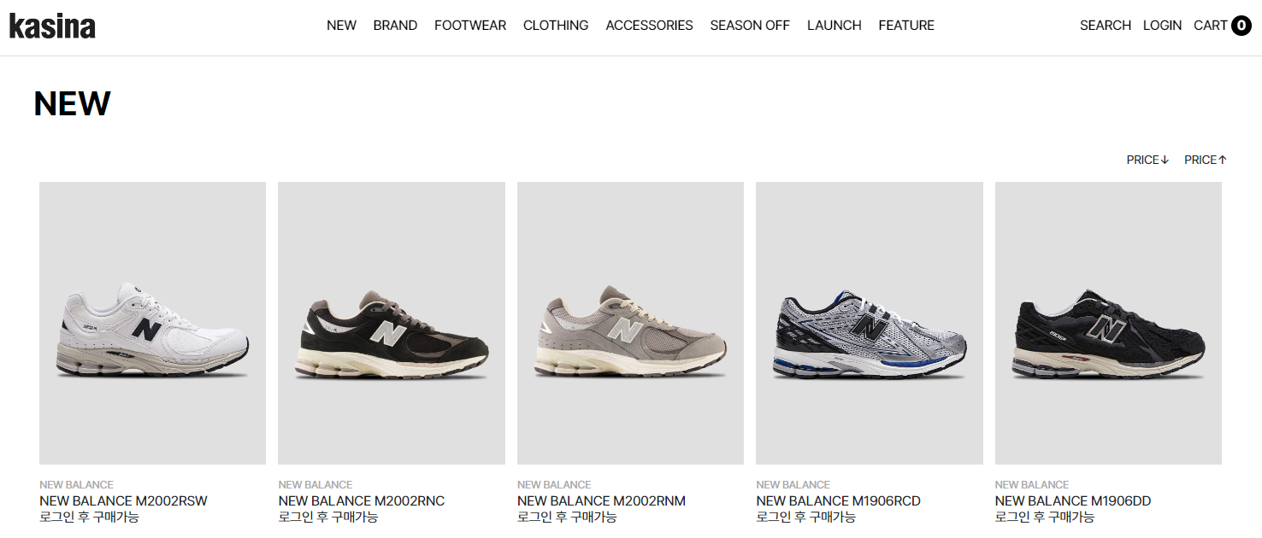The image size is (1262, 538).
Task: View silver M1906RCD sneaker image
Action: (870, 323)
